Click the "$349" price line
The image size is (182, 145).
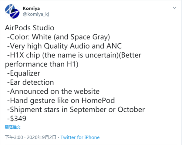(x=18, y=118)
